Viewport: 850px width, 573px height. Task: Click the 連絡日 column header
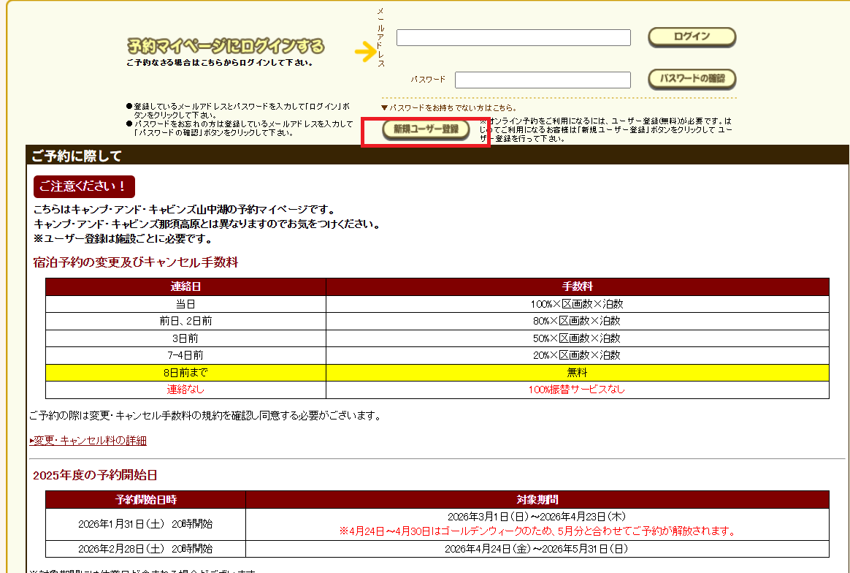tap(185, 286)
